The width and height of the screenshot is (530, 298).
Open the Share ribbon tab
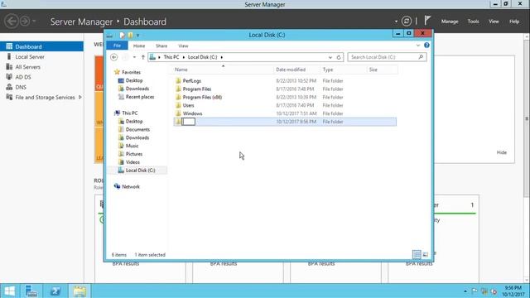coord(161,46)
